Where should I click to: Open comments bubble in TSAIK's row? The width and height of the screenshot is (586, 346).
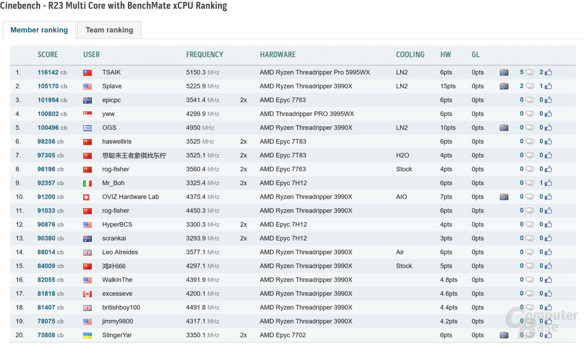(x=530, y=72)
